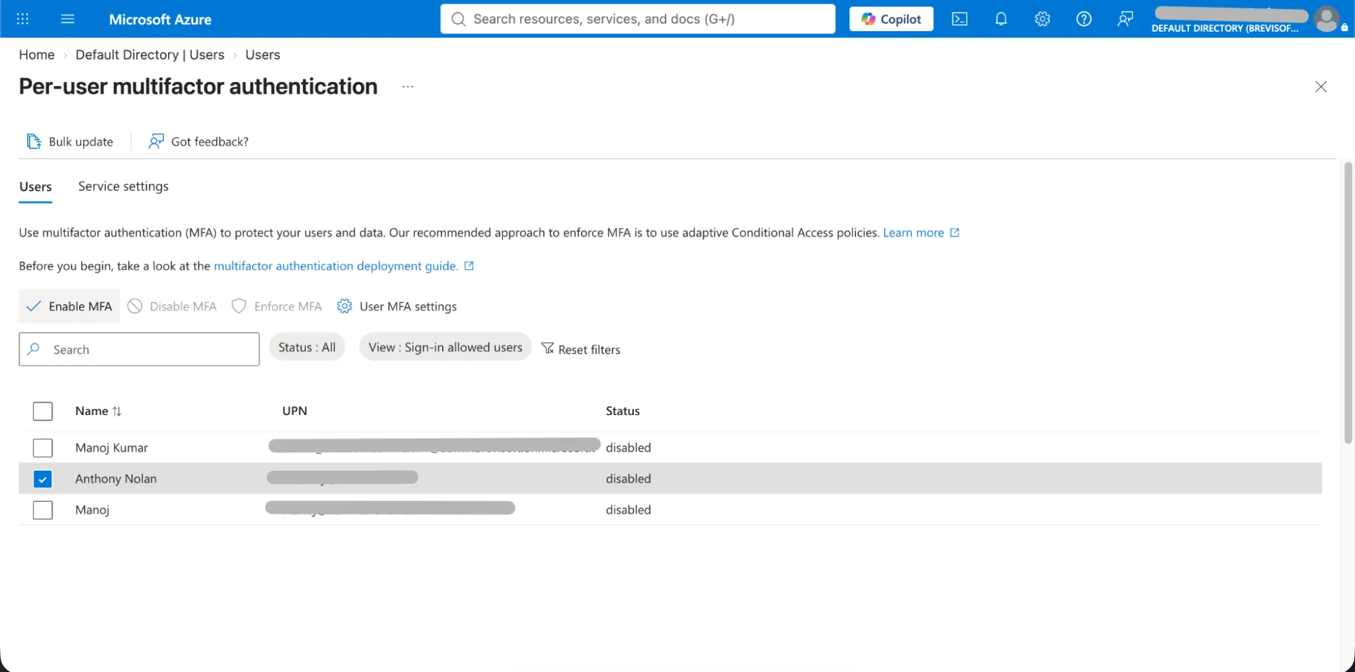
Task: Open the account avatar menu
Action: [x=1327, y=19]
